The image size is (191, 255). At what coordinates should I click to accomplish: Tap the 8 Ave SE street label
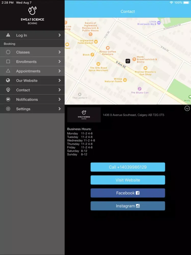pyautogui.click(x=165, y=49)
